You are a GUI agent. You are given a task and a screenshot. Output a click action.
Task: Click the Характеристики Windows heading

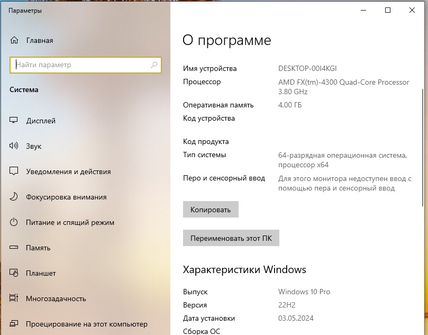(244, 269)
